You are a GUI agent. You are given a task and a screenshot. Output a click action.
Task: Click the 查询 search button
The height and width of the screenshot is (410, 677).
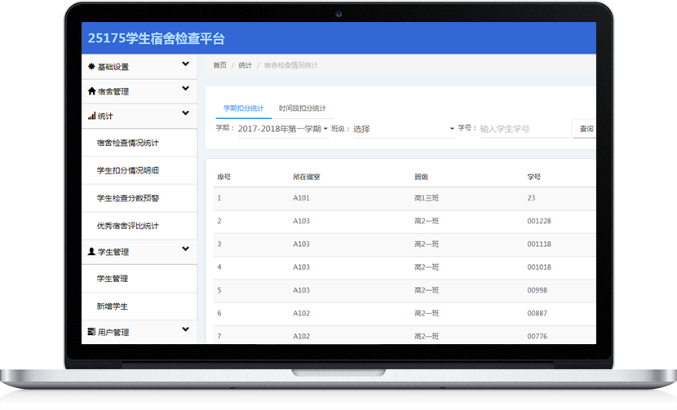tap(585, 129)
